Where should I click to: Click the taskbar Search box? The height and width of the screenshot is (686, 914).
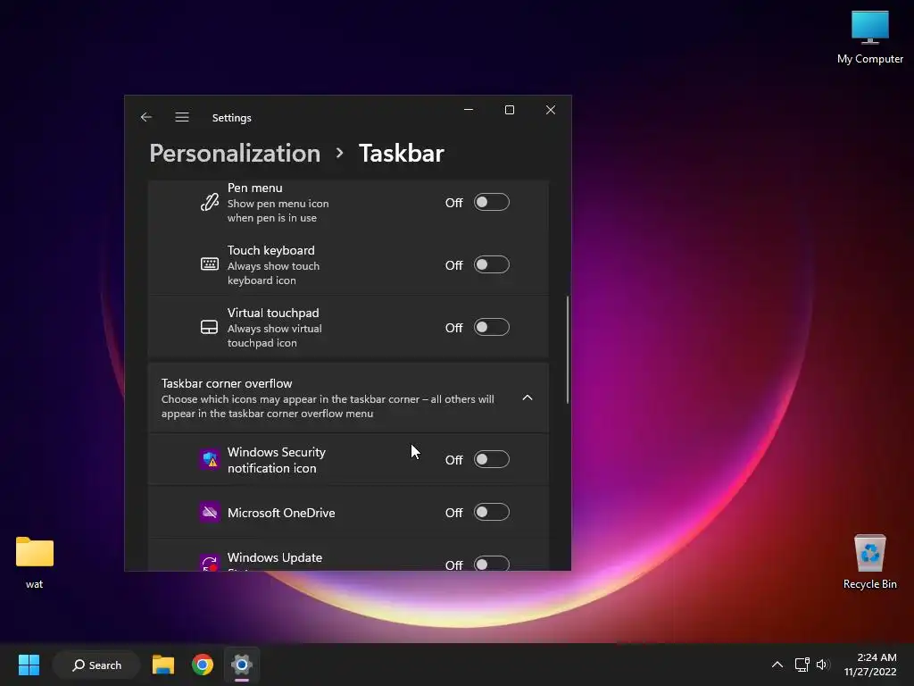click(x=96, y=665)
